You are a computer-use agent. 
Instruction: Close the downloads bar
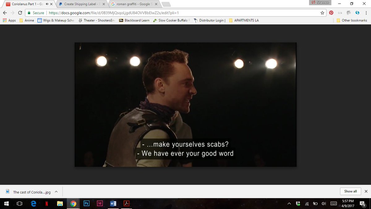click(x=366, y=191)
